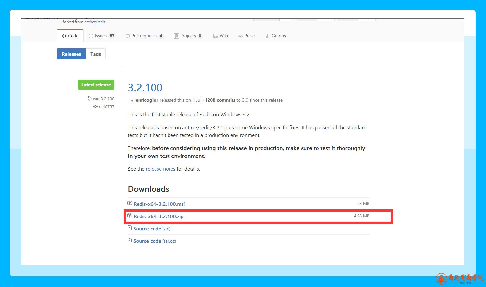486x287 pixels.
Task: Click enricogior's avatar thumbnail
Action: point(131,100)
